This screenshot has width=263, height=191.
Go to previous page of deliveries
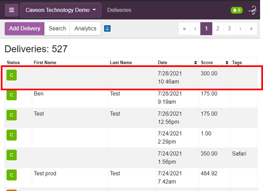[195, 29]
